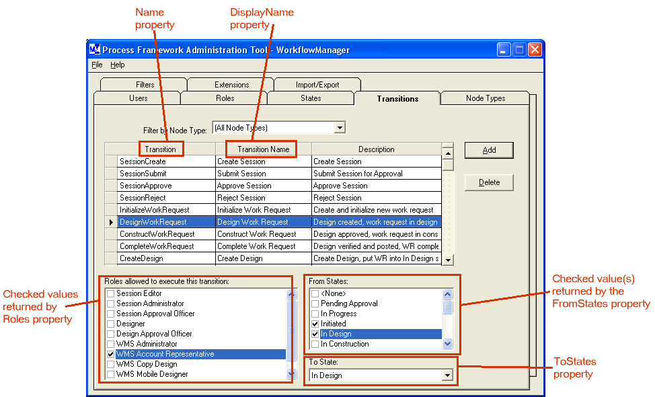The height and width of the screenshot is (397, 655).
Task: Open the File menu
Action: (97, 65)
